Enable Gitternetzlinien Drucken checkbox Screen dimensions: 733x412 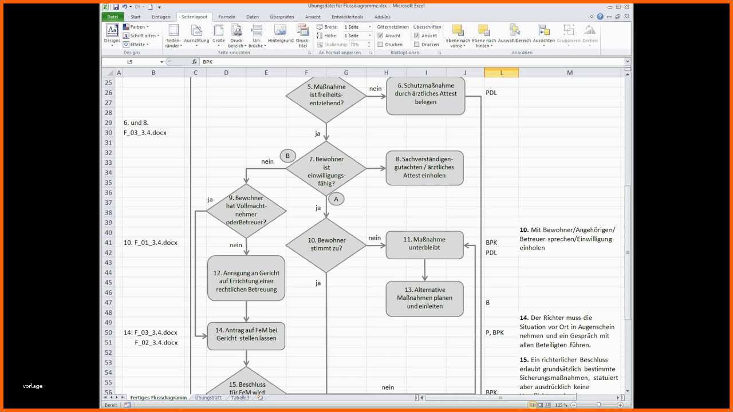click(x=380, y=44)
